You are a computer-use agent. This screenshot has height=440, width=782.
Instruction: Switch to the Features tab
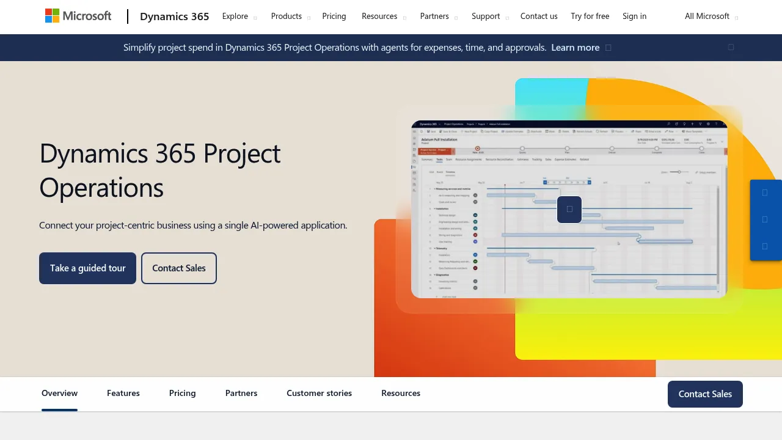point(123,394)
